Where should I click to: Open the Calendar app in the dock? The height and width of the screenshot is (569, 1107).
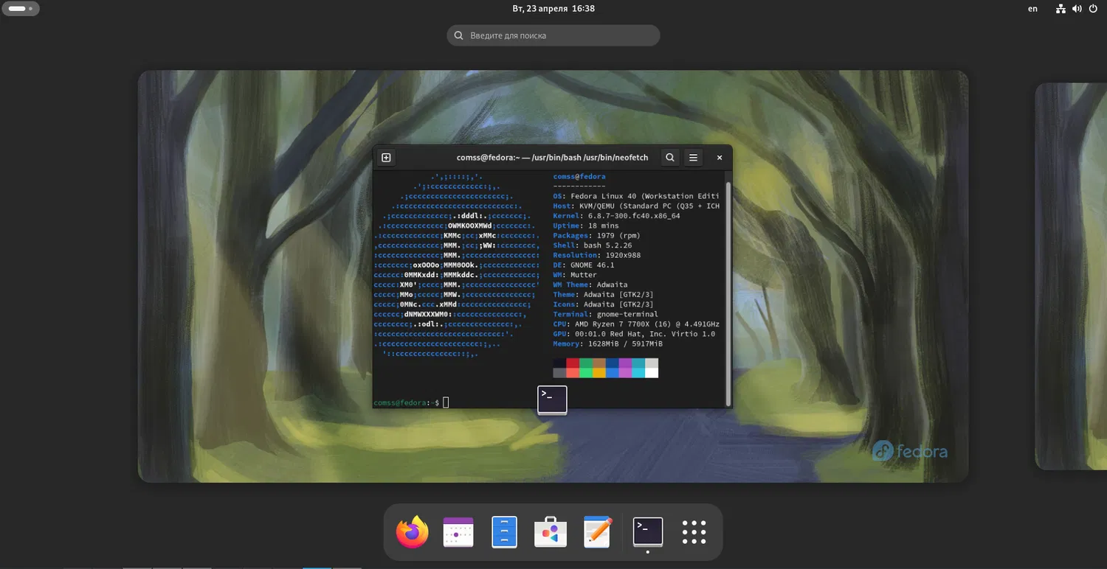pos(458,532)
